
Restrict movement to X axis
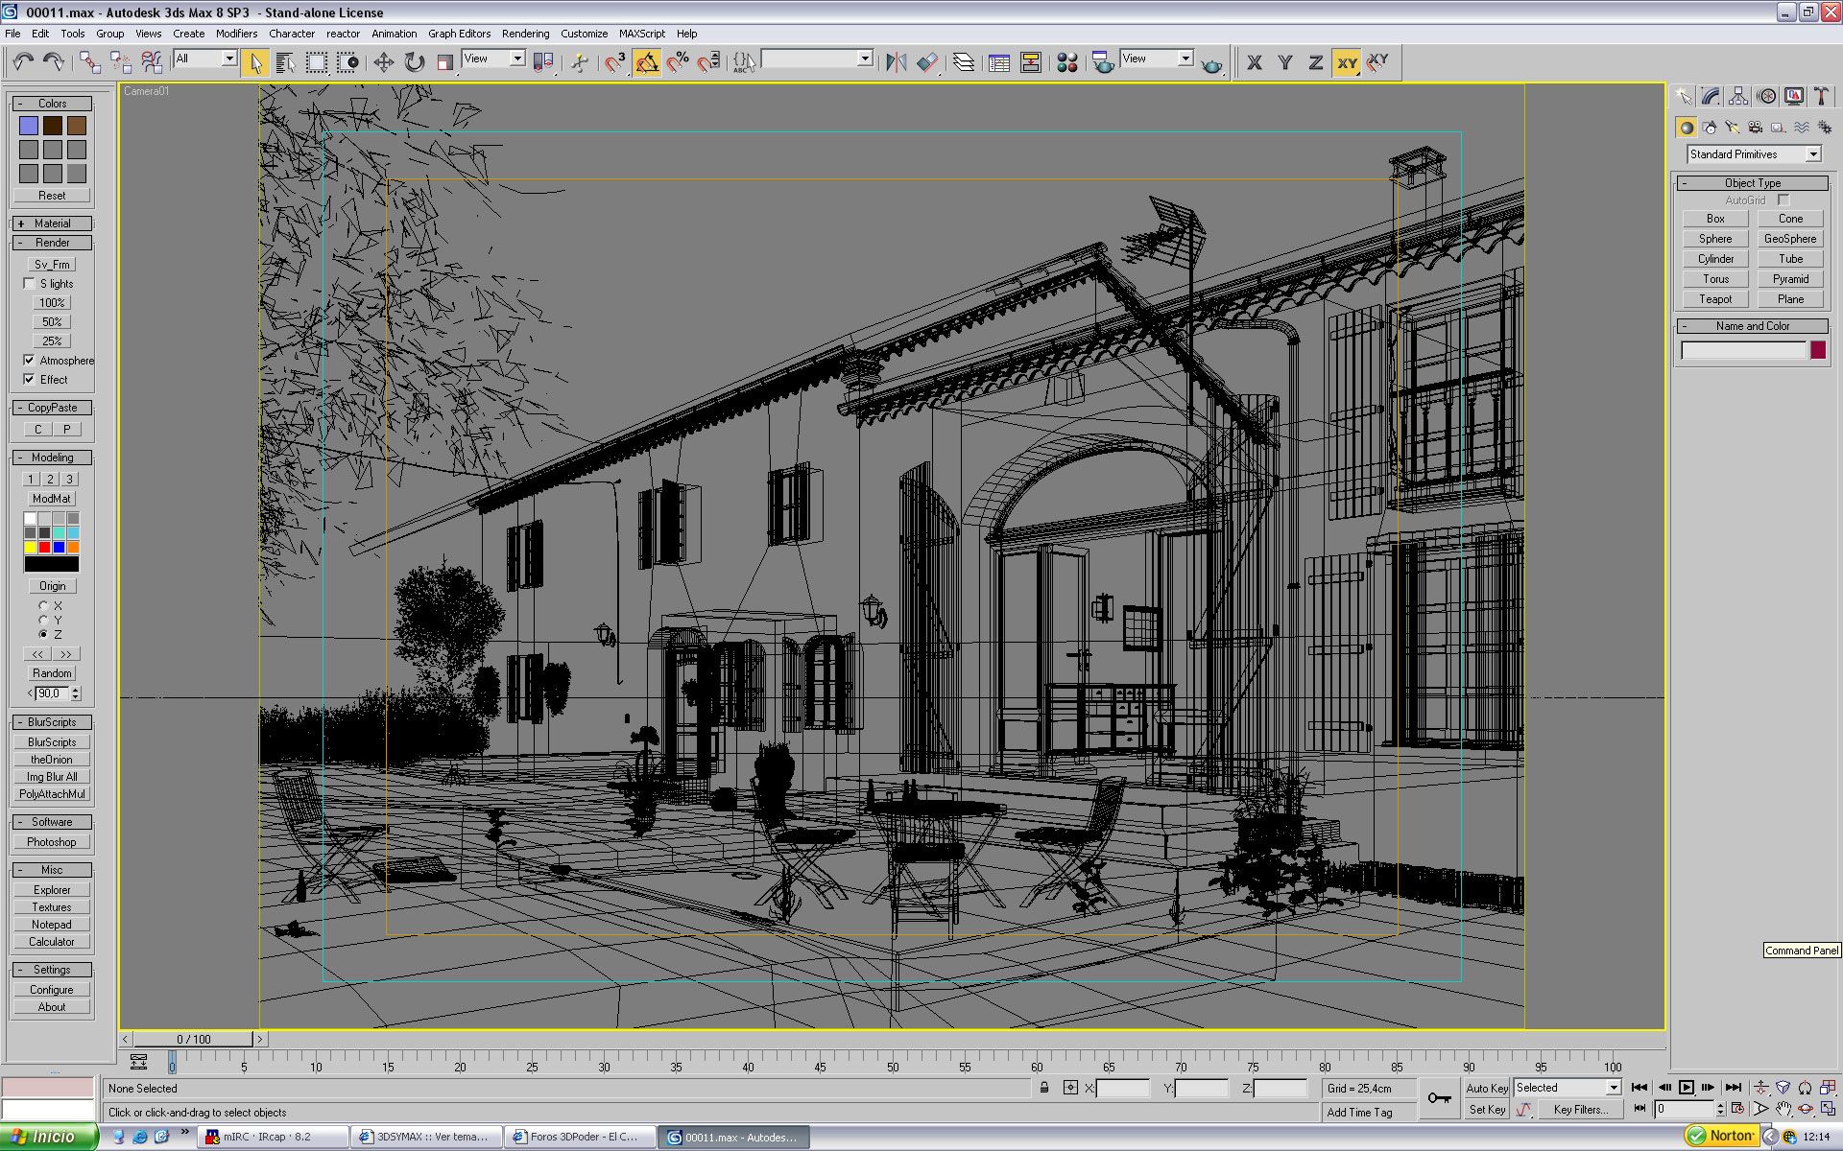(1254, 62)
